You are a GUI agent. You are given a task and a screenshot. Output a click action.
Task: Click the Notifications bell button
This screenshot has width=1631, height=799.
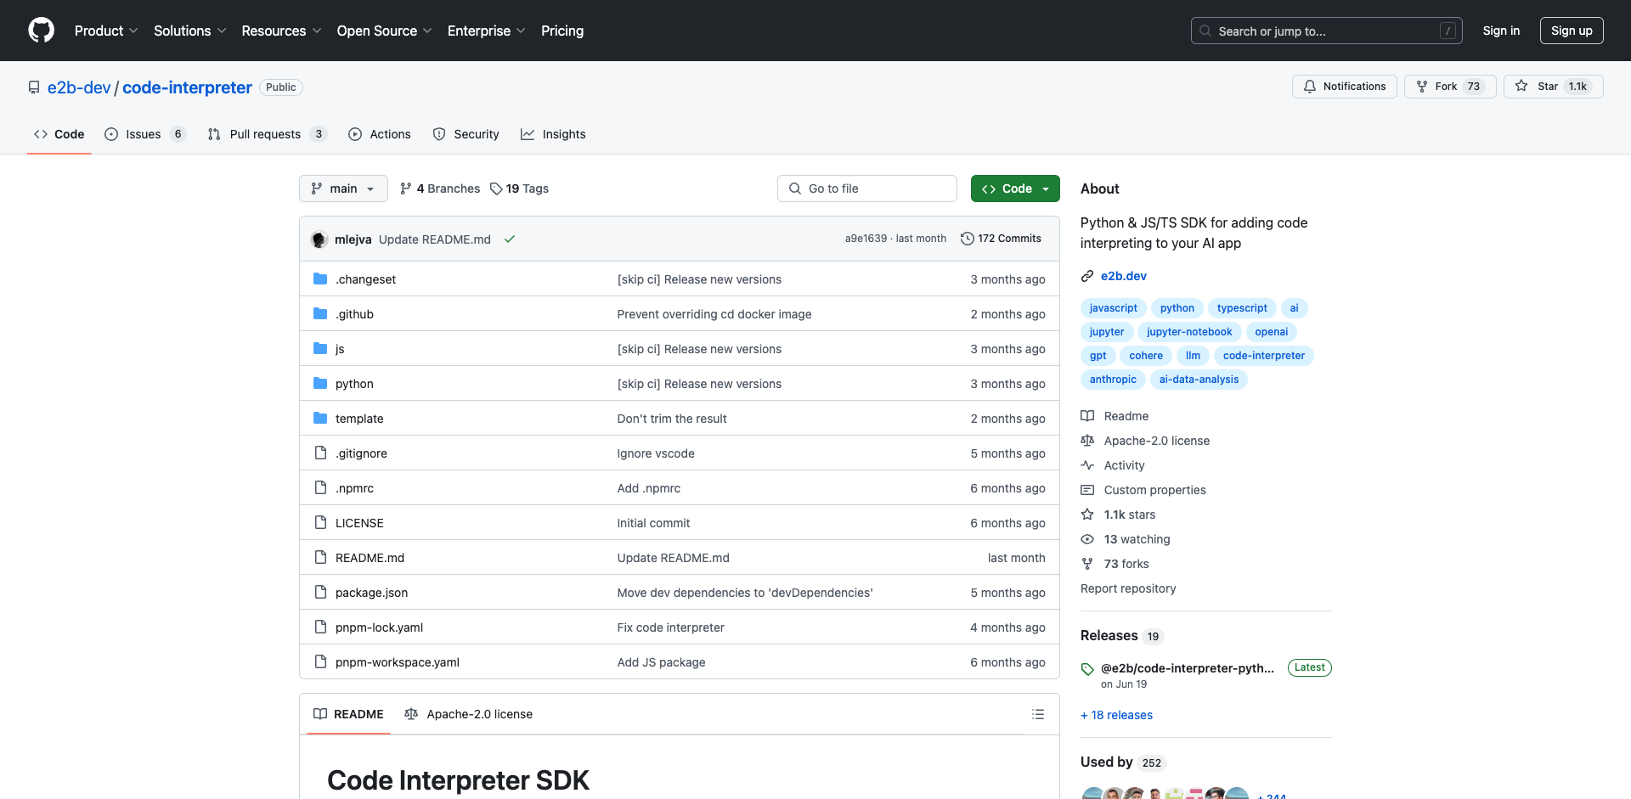(1344, 86)
